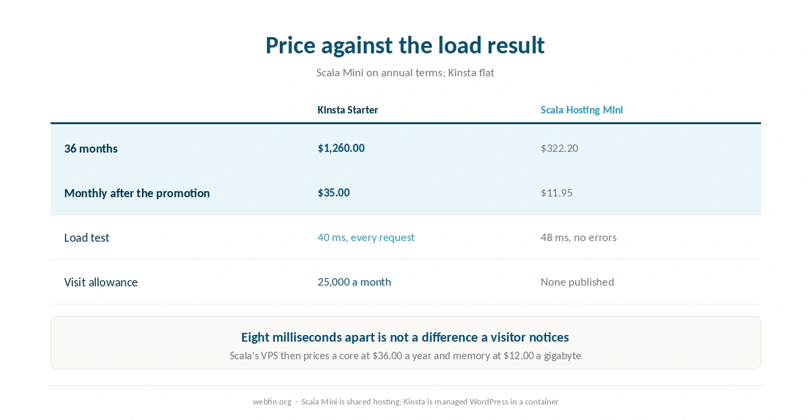Click the '40 ms, every request' cell
The image size is (811, 420).
point(366,237)
